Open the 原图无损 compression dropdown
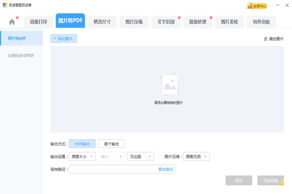The image size is (292, 194). click(x=196, y=157)
